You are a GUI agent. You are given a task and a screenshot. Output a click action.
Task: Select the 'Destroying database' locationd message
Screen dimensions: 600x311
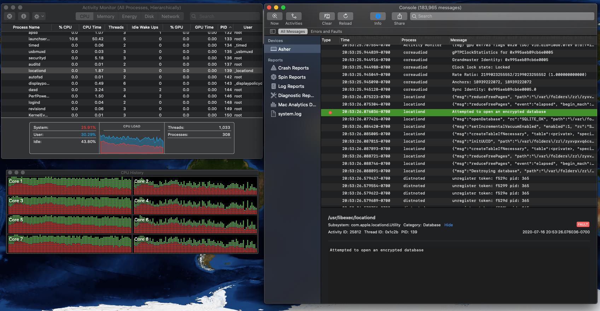click(459, 171)
